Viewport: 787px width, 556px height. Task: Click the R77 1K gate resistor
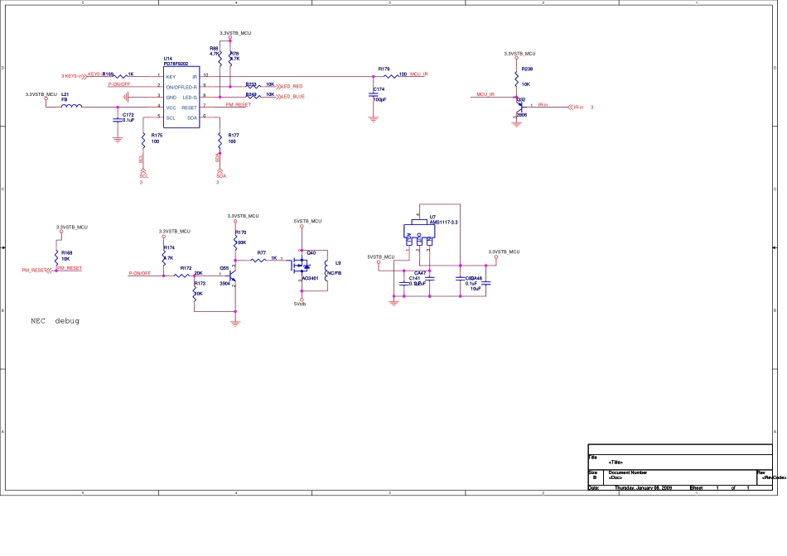pyautogui.click(x=262, y=259)
